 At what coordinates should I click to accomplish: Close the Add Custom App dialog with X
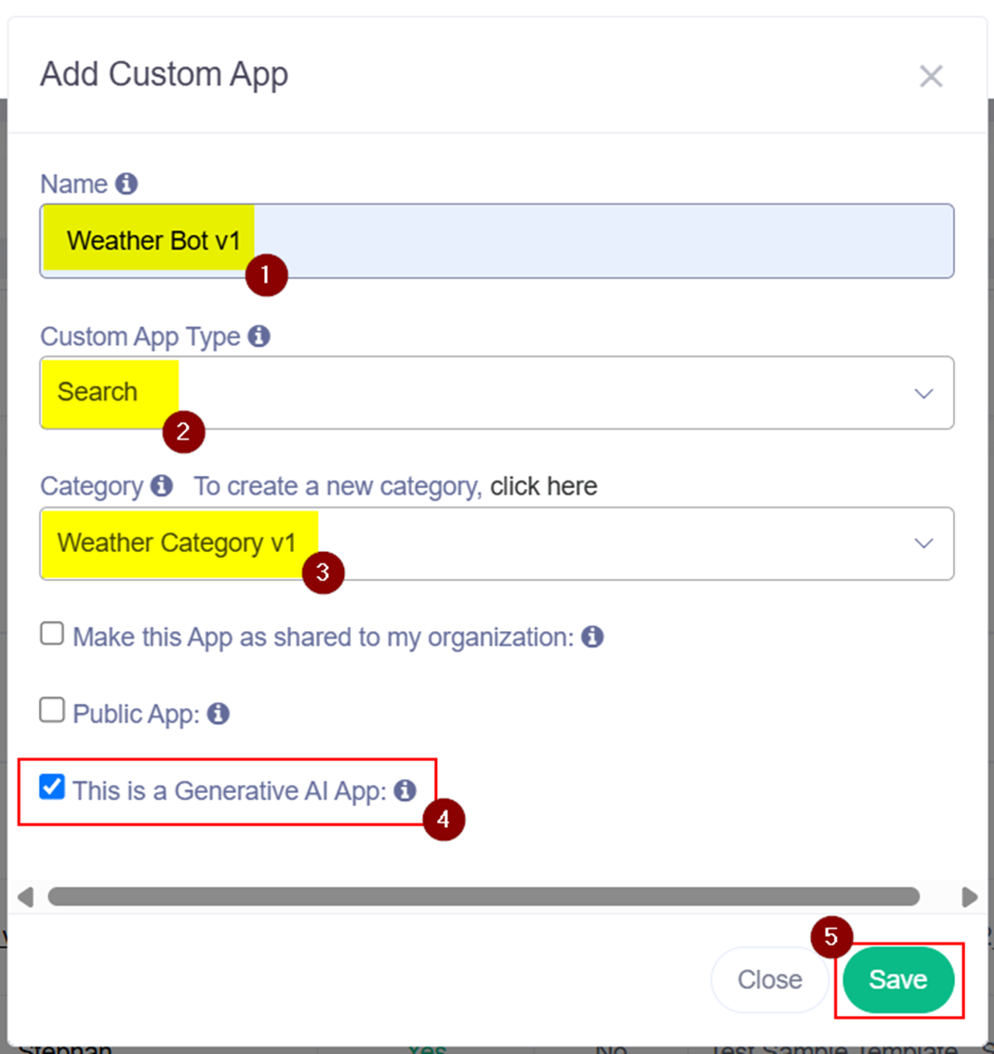pos(931,76)
